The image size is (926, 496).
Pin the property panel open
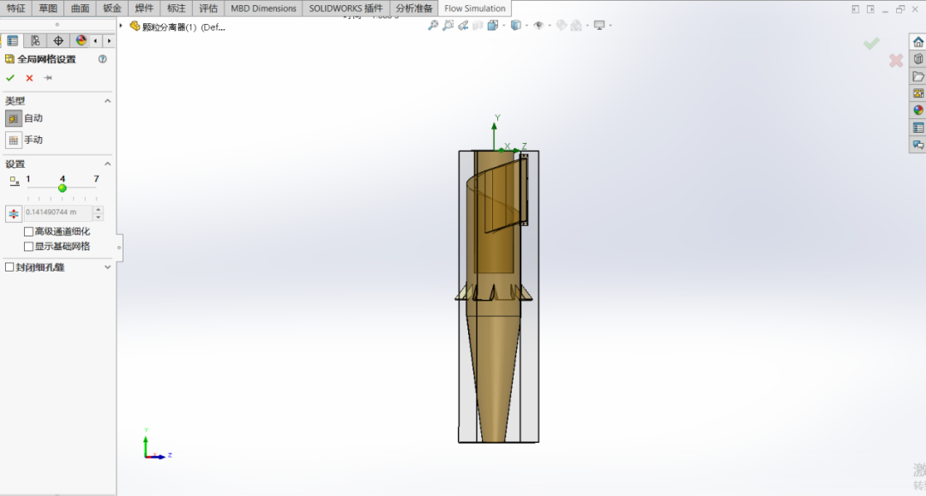48,78
